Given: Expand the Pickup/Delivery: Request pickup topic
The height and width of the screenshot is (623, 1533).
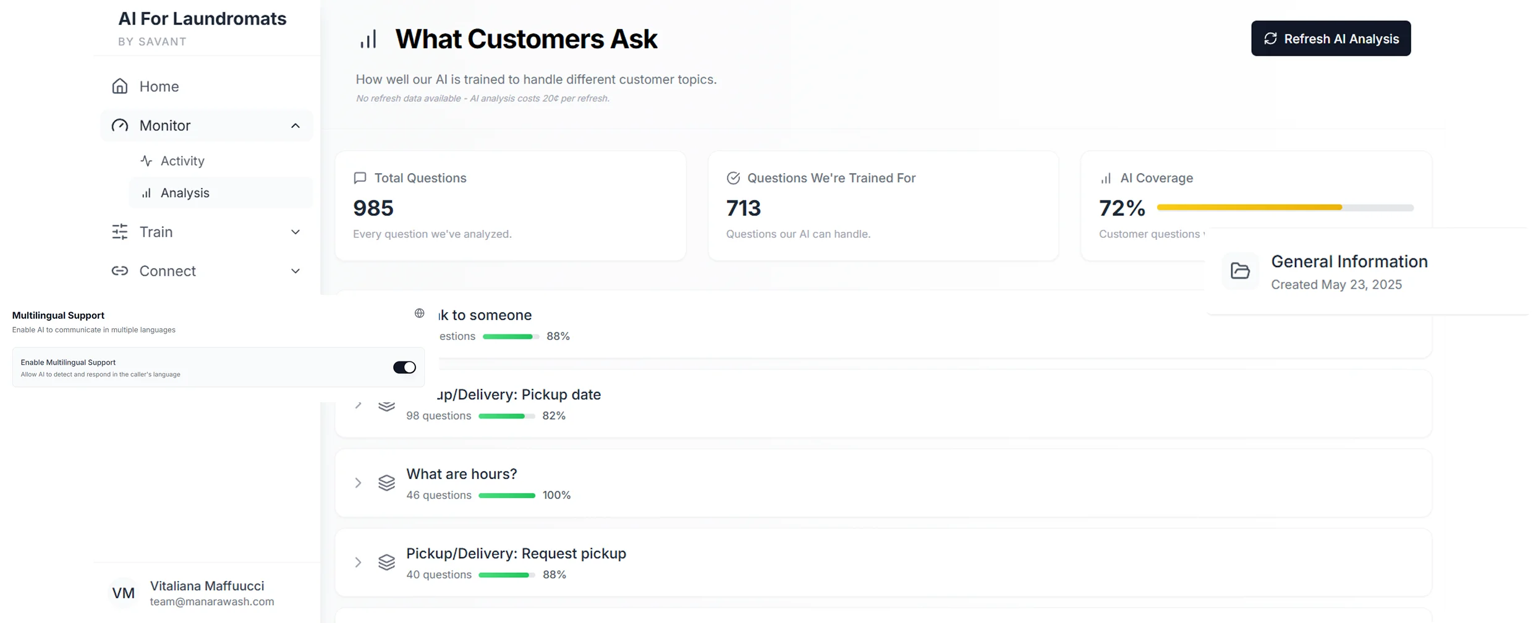Looking at the screenshot, I should [358, 562].
